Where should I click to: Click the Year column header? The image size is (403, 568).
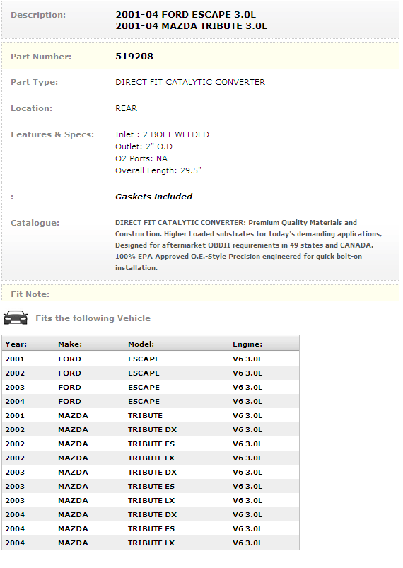point(16,344)
